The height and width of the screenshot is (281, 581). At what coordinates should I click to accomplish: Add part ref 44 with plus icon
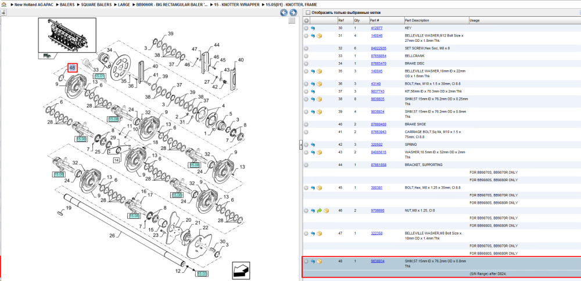tap(306, 165)
